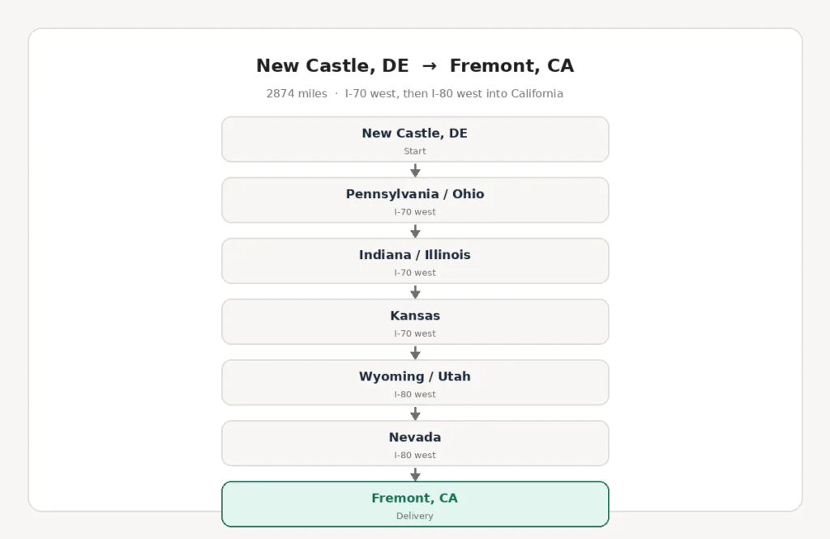Click the right arrow in the title

click(430, 66)
